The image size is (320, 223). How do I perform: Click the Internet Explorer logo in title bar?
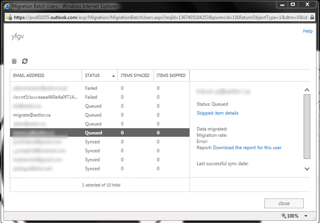pyautogui.click(x=7, y=6)
